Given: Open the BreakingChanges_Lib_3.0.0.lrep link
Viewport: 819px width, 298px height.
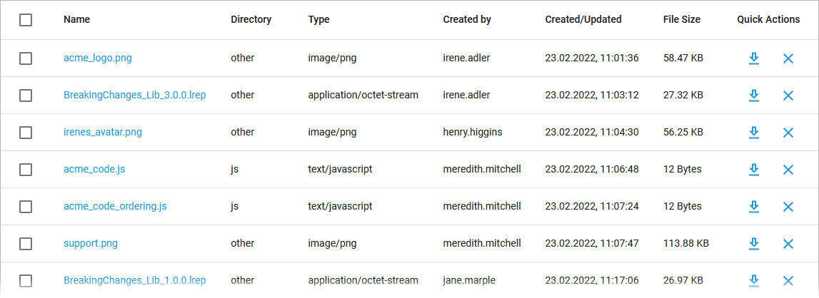Looking at the screenshot, I should click(134, 96).
